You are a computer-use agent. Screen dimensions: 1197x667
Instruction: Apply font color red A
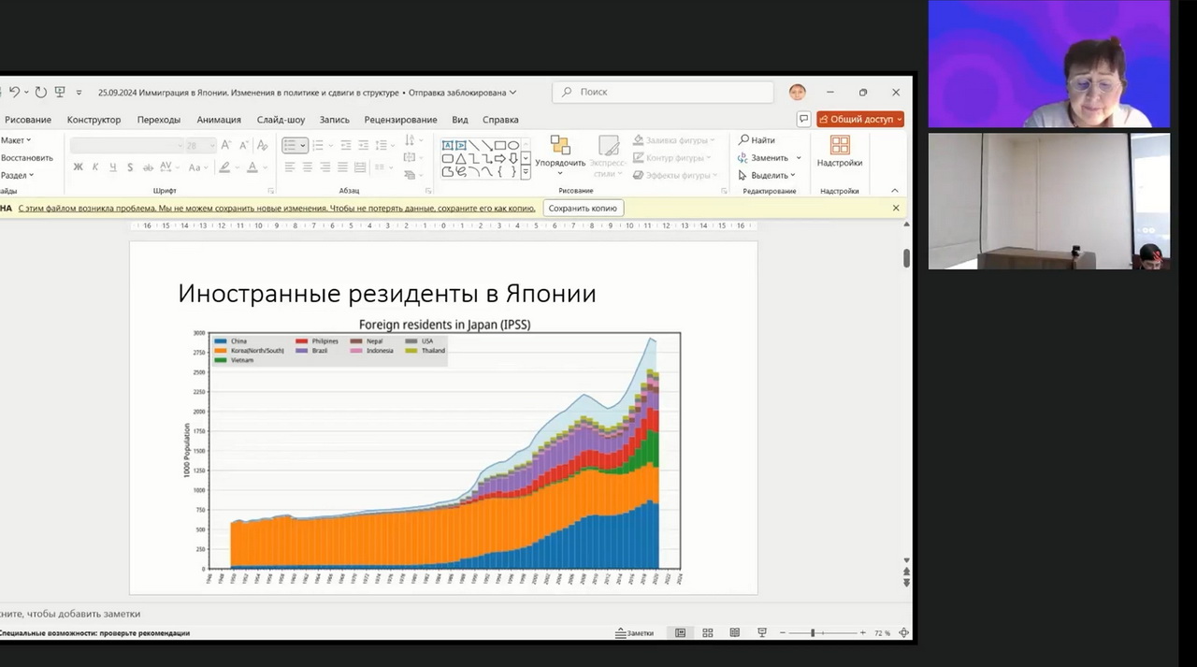click(252, 167)
